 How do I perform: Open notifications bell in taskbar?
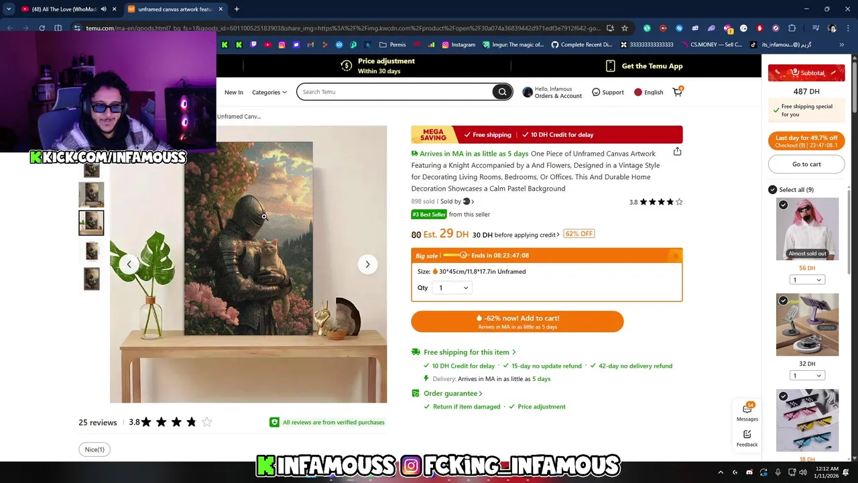[846, 472]
